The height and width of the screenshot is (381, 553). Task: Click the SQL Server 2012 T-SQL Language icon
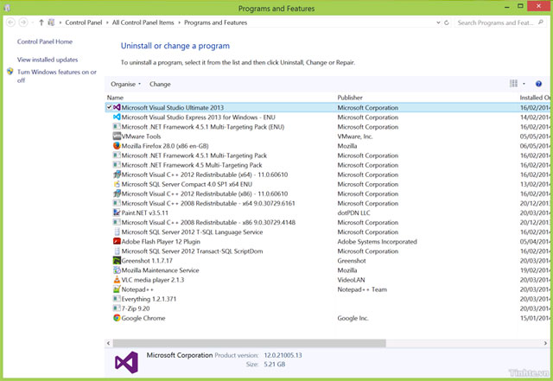pos(117,232)
